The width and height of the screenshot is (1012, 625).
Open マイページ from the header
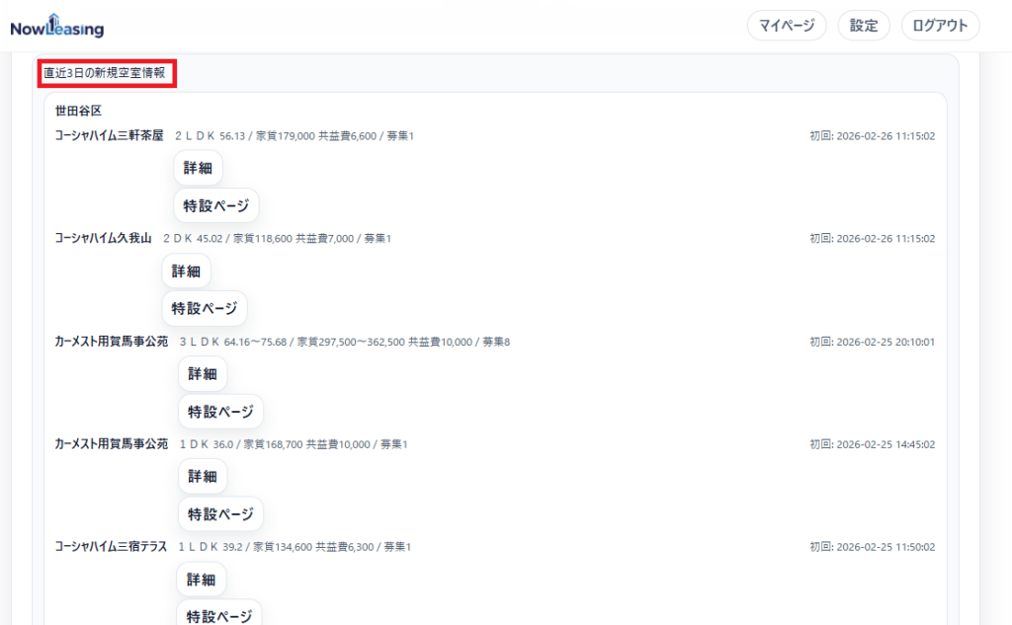click(787, 26)
